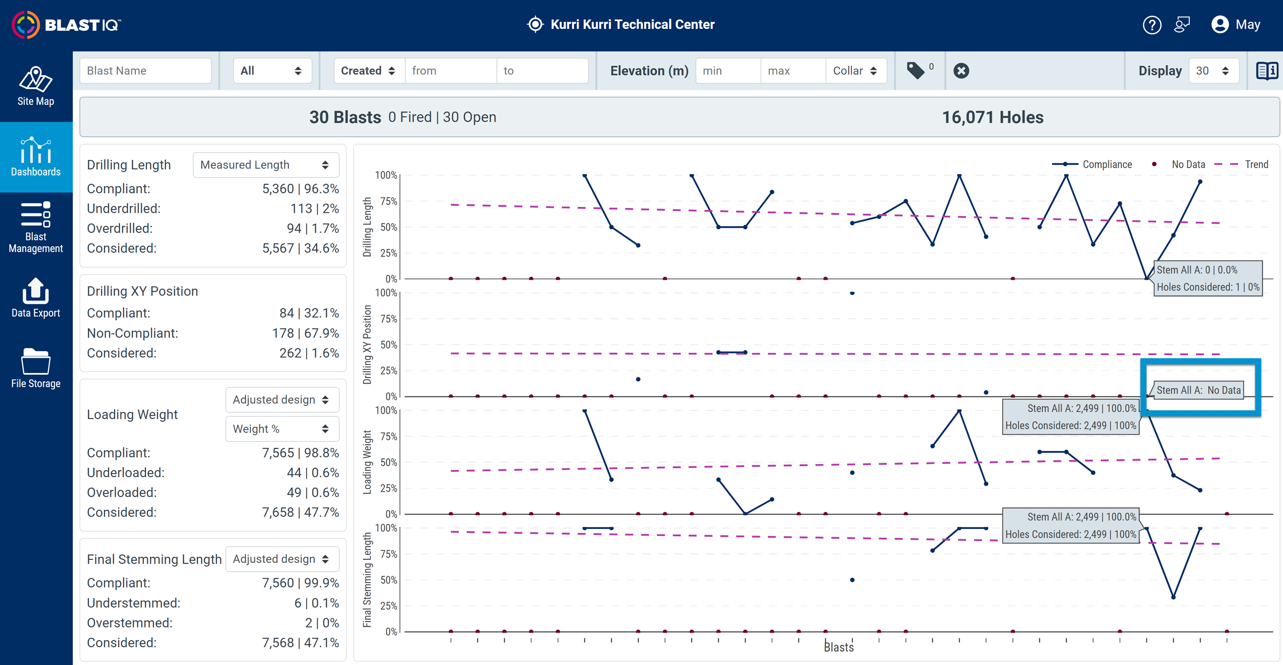Click Created to switch the date filter type

coord(368,70)
